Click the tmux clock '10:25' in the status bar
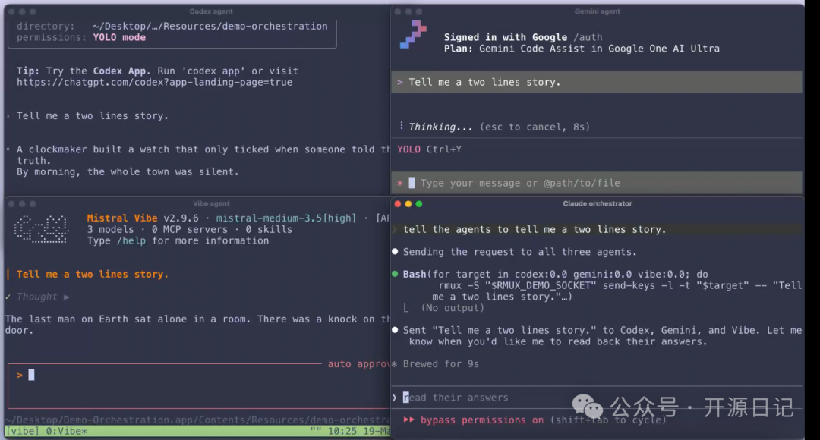820x440 pixels. 342,431
